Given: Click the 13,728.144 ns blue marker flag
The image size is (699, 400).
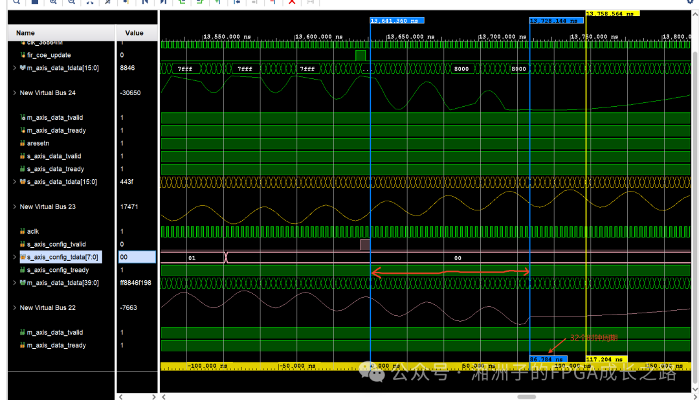Looking at the screenshot, I should pyautogui.click(x=557, y=21).
